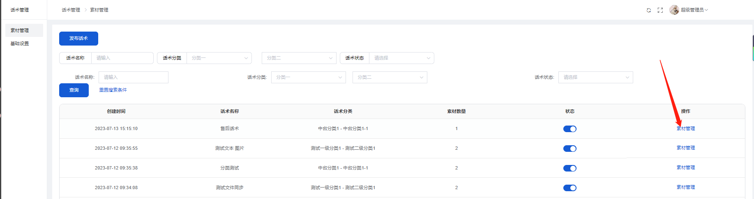Expand the 分类二 dropdown in second filter row
The image size is (754, 199).
[x=390, y=78]
